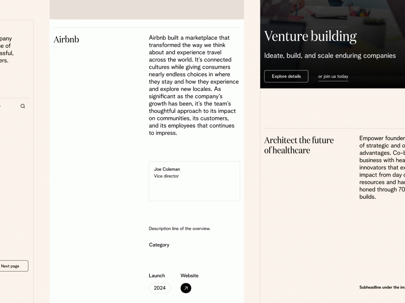Click the Category label
This screenshot has height=303, width=405.
[159, 245]
